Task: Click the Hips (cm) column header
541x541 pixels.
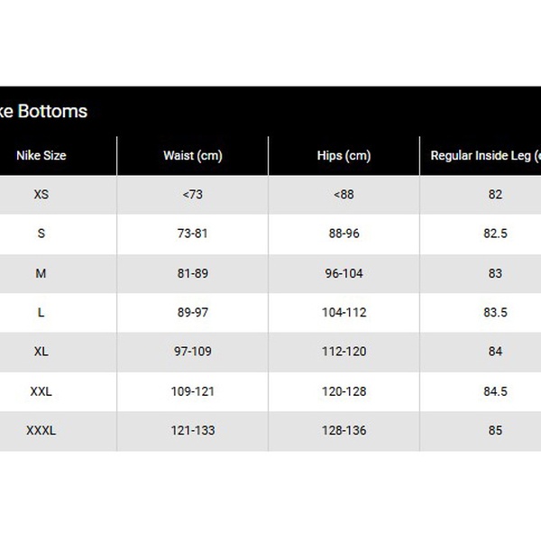Action: (x=344, y=156)
